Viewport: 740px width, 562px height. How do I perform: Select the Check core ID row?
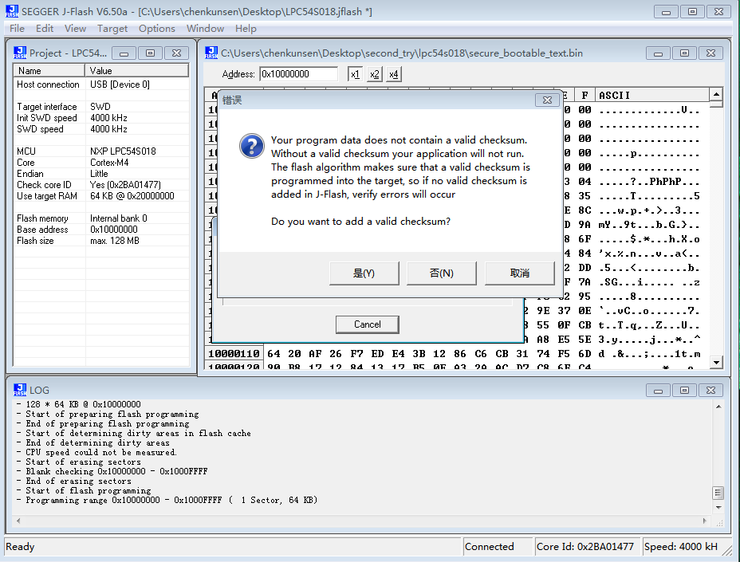[x=101, y=185]
